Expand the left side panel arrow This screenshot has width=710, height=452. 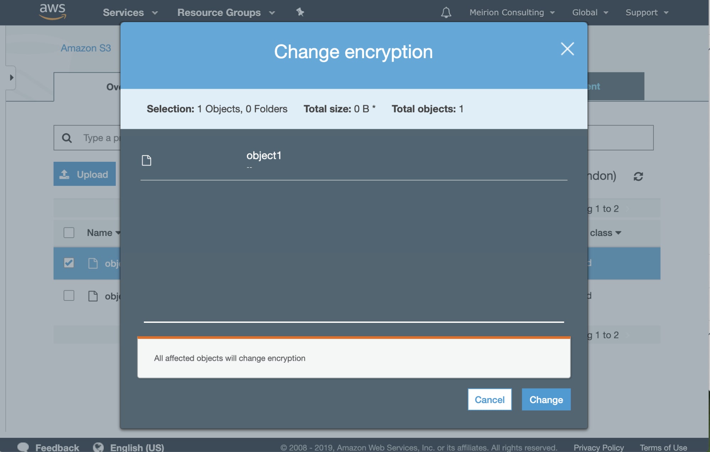click(11, 77)
